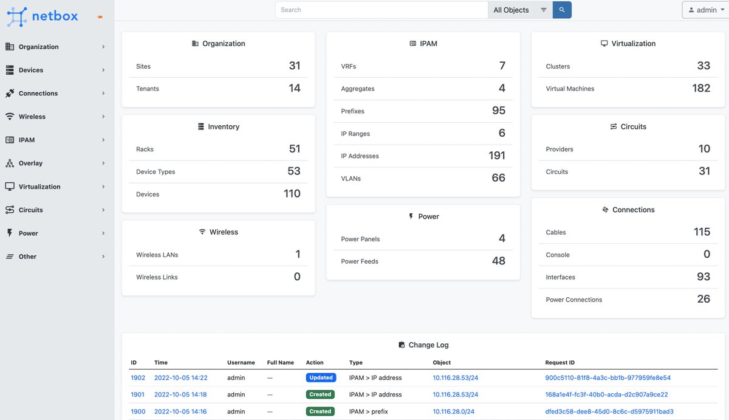The width and height of the screenshot is (729, 420).
Task: Expand the Connections sidebar chevron
Action: tap(103, 94)
